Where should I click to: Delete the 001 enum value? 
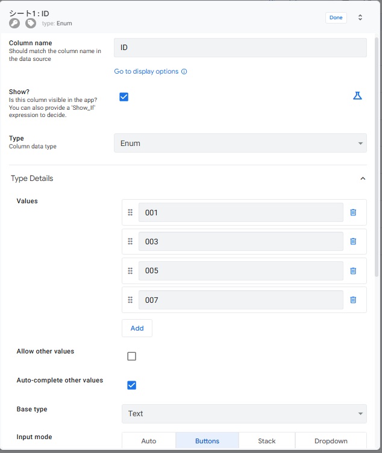[353, 212]
